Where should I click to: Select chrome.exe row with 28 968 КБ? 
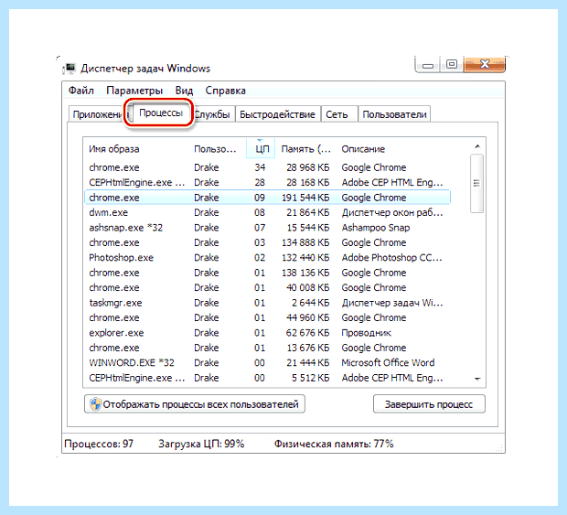(268, 167)
